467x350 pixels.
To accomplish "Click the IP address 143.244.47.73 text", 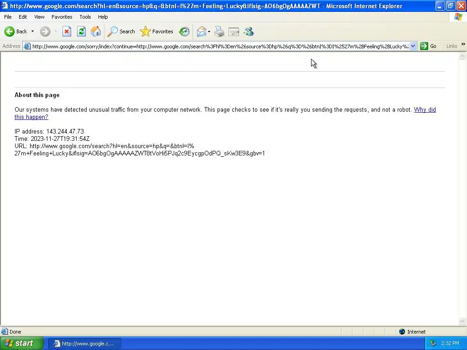I will (49, 132).
